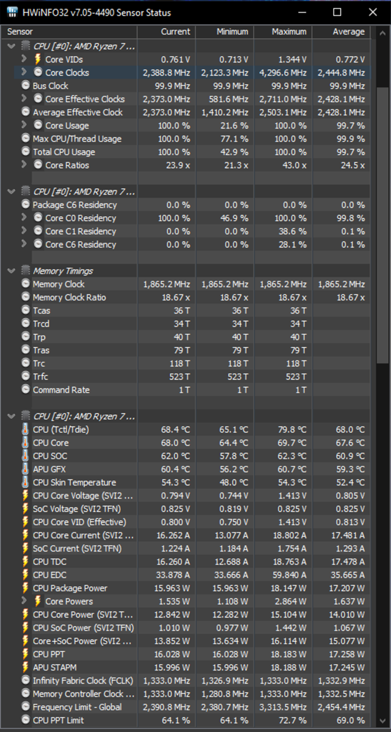391x732 pixels.
Task: Click the APU STAPM lightning bolt icon
Action: pyautogui.click(x=26, y=667)
